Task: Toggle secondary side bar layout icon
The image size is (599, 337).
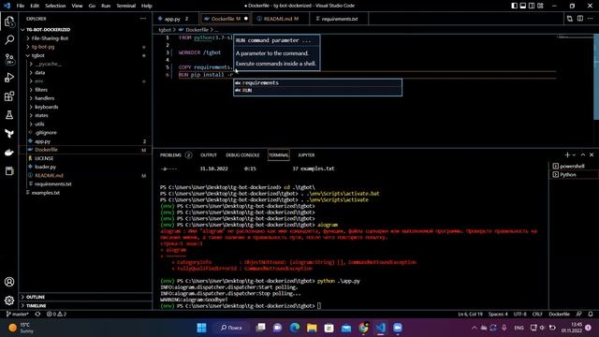Action: point(532,6)
